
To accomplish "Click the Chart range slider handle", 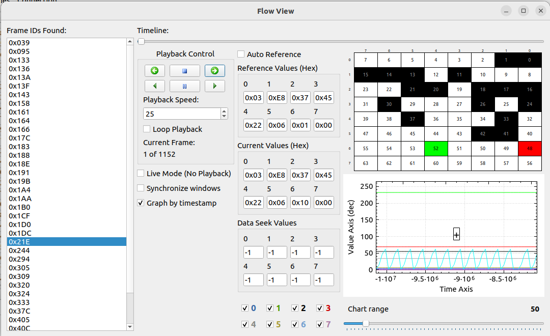I will [366, 323].
